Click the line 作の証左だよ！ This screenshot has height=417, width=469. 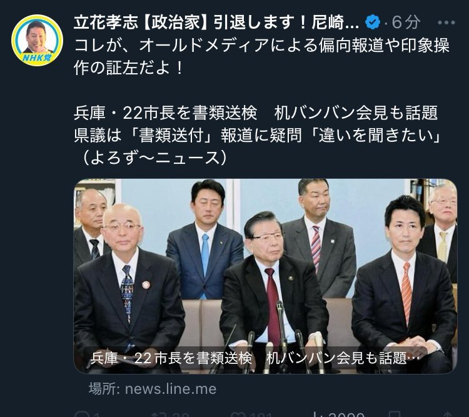(129, 68)
